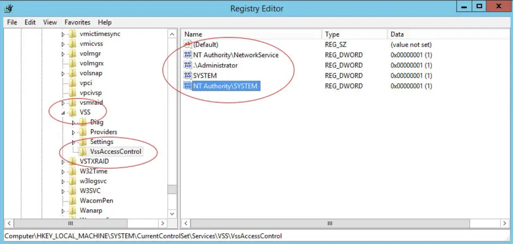Click the Wanarp folder icon

(x=73, y=210)
